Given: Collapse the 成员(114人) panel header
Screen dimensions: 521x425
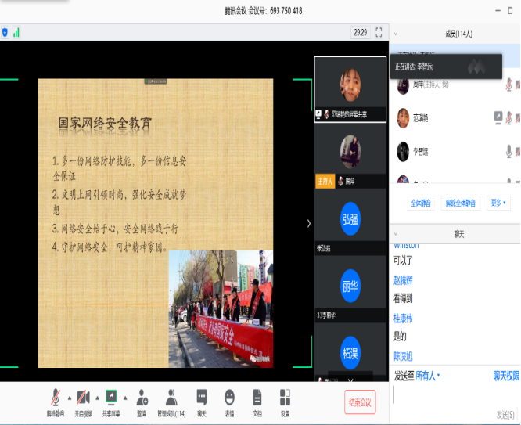Looking at the screenshot, I should tap(397, 34).
